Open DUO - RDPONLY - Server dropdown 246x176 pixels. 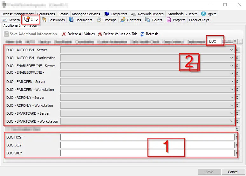pyautogui.click(x=232, y=98)
